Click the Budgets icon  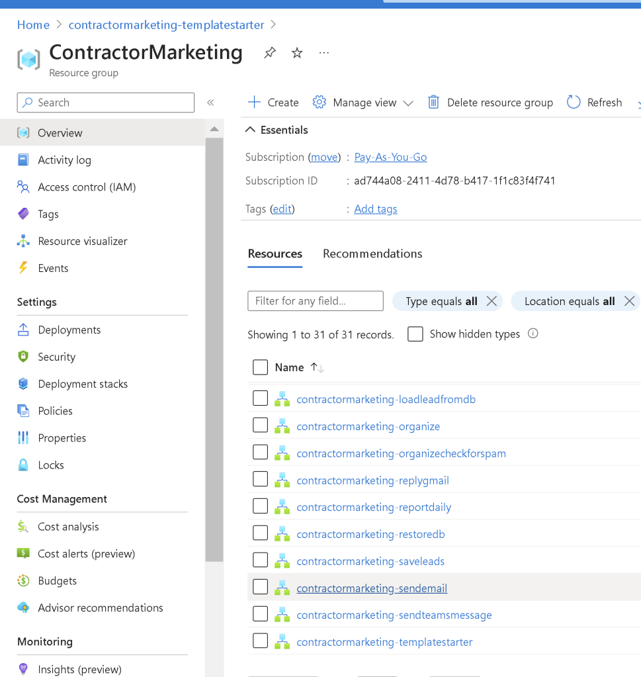[23, 581]
